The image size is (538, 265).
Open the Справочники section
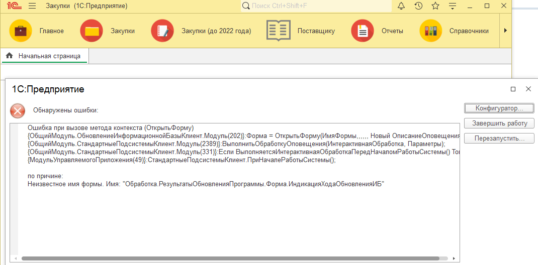click(469, 31)
